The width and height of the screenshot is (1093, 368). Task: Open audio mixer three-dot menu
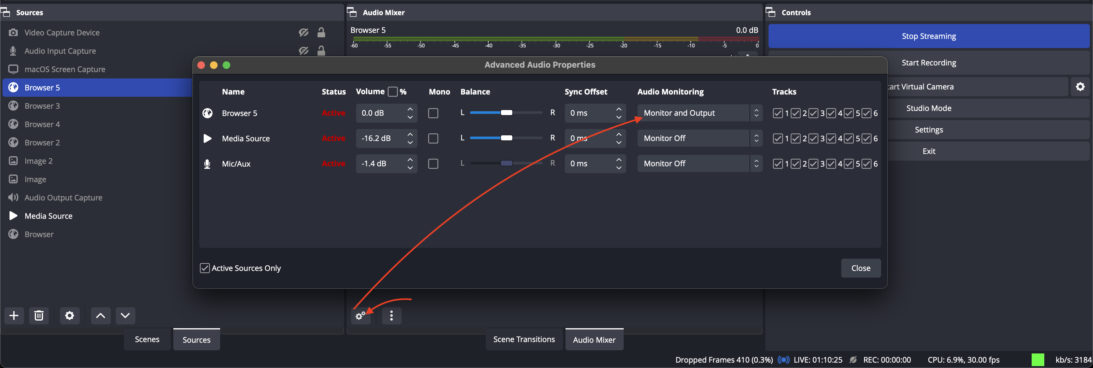coord(391,316)
